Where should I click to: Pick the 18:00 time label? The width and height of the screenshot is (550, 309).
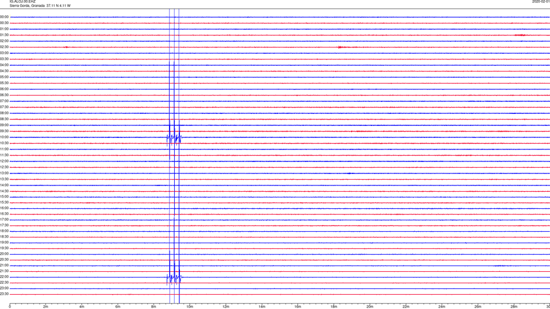coord(4,231)
